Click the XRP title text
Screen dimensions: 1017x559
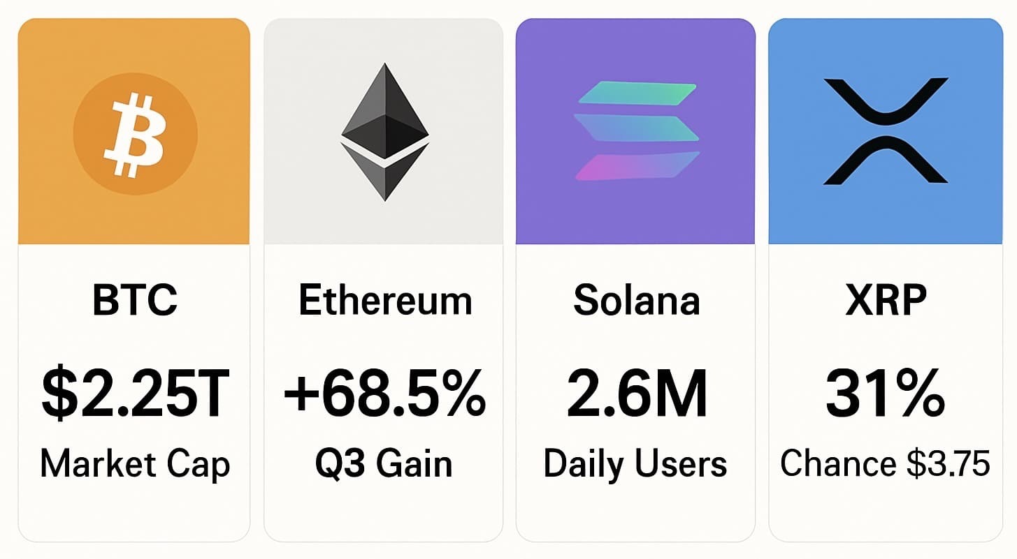point(886,301)
